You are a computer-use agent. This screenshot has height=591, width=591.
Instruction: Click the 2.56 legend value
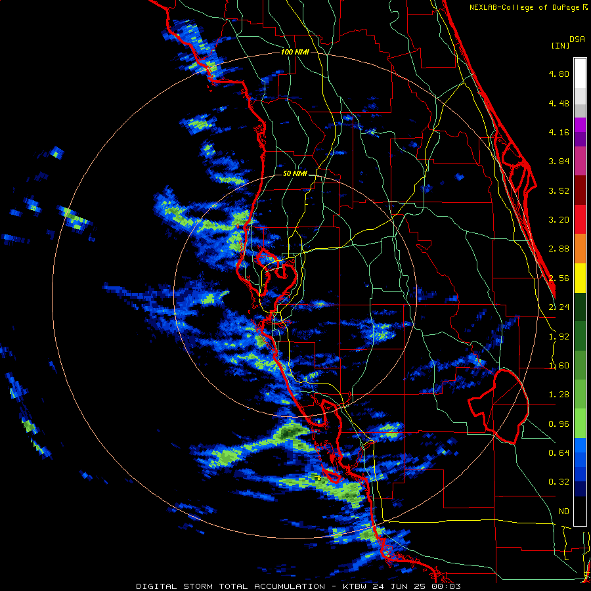[559, 278]
